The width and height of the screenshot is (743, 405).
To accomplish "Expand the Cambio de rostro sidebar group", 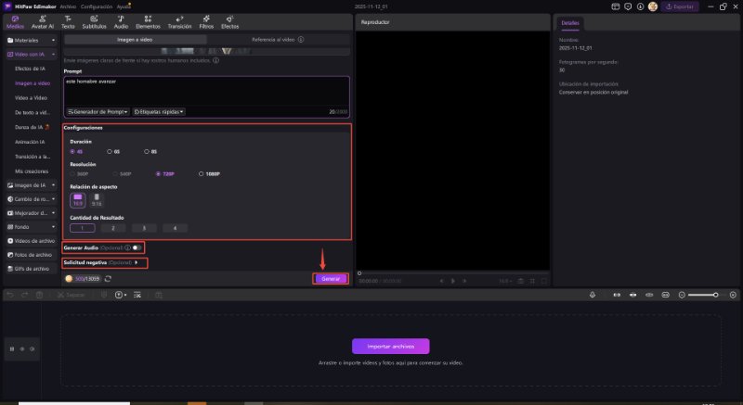I will (31, 199).
